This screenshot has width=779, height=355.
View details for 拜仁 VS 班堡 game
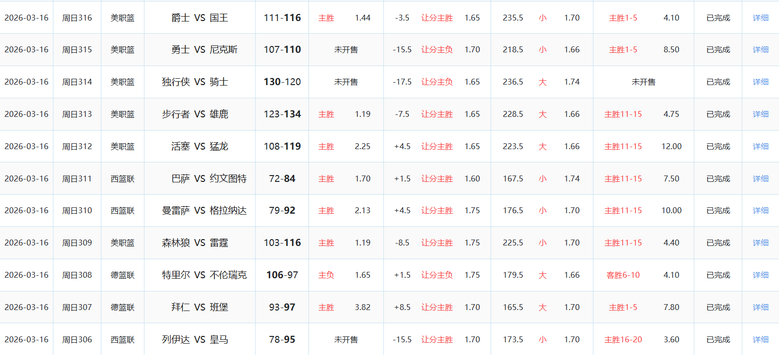coord(760,307)
